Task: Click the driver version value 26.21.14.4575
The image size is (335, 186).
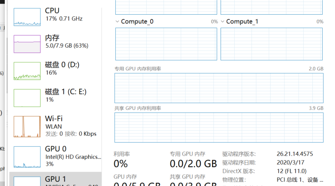Action: pyautogui.click(x=295, y=154)
